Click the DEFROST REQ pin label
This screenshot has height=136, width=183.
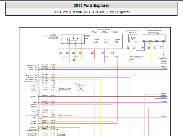32,115
